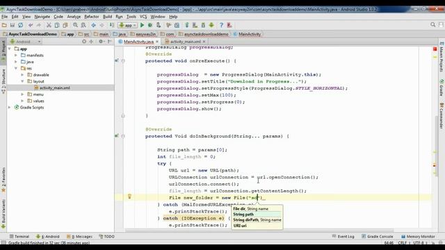
Task: Expand the values folder arrow
Action: pos(22,101)
